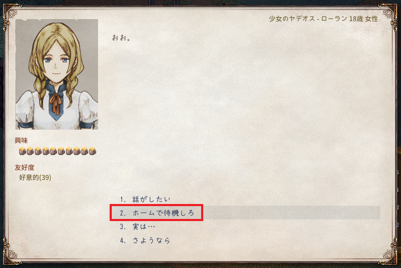Click the top-left ornate corner decoration
This screenshot has width=401, height=268.
[x=12, y=14]
